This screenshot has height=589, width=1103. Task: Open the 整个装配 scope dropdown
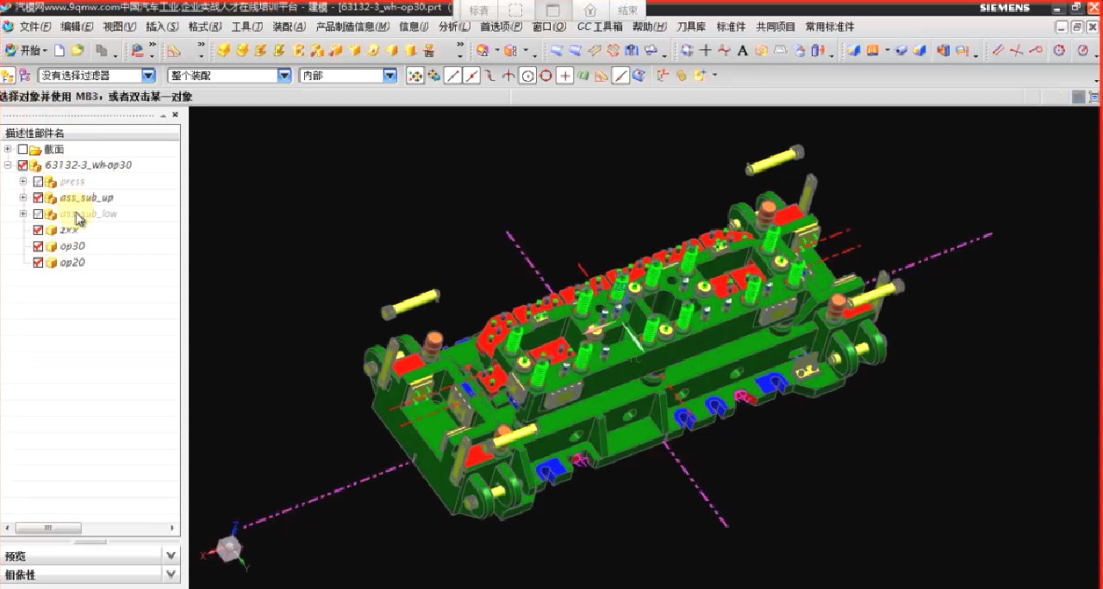pos(284,76)
